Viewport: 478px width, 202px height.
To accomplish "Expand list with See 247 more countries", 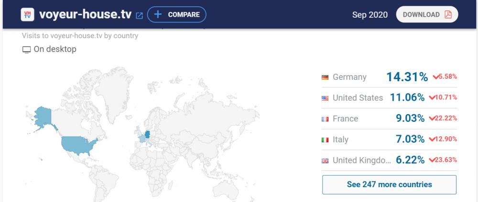I will click(x=389, y=184).
